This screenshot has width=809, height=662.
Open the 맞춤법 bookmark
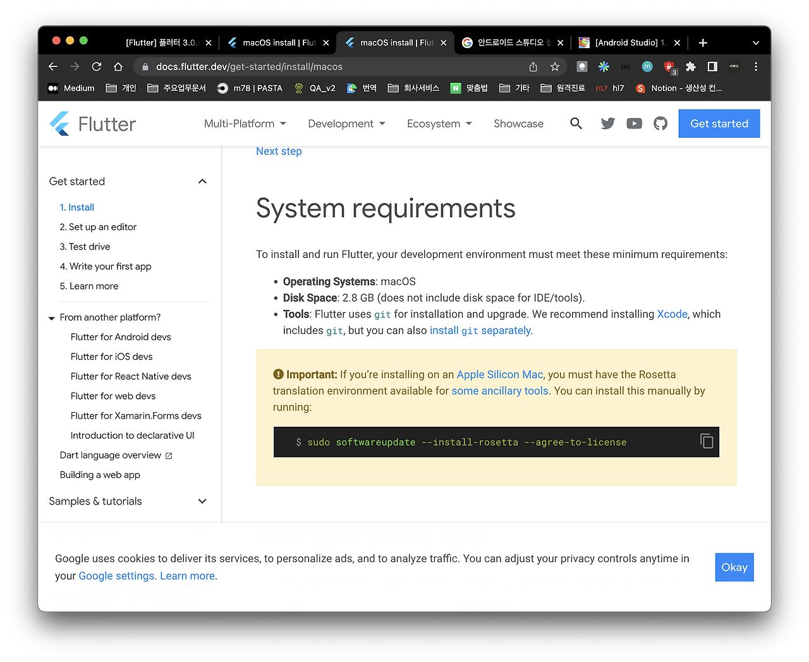[469, 88]
